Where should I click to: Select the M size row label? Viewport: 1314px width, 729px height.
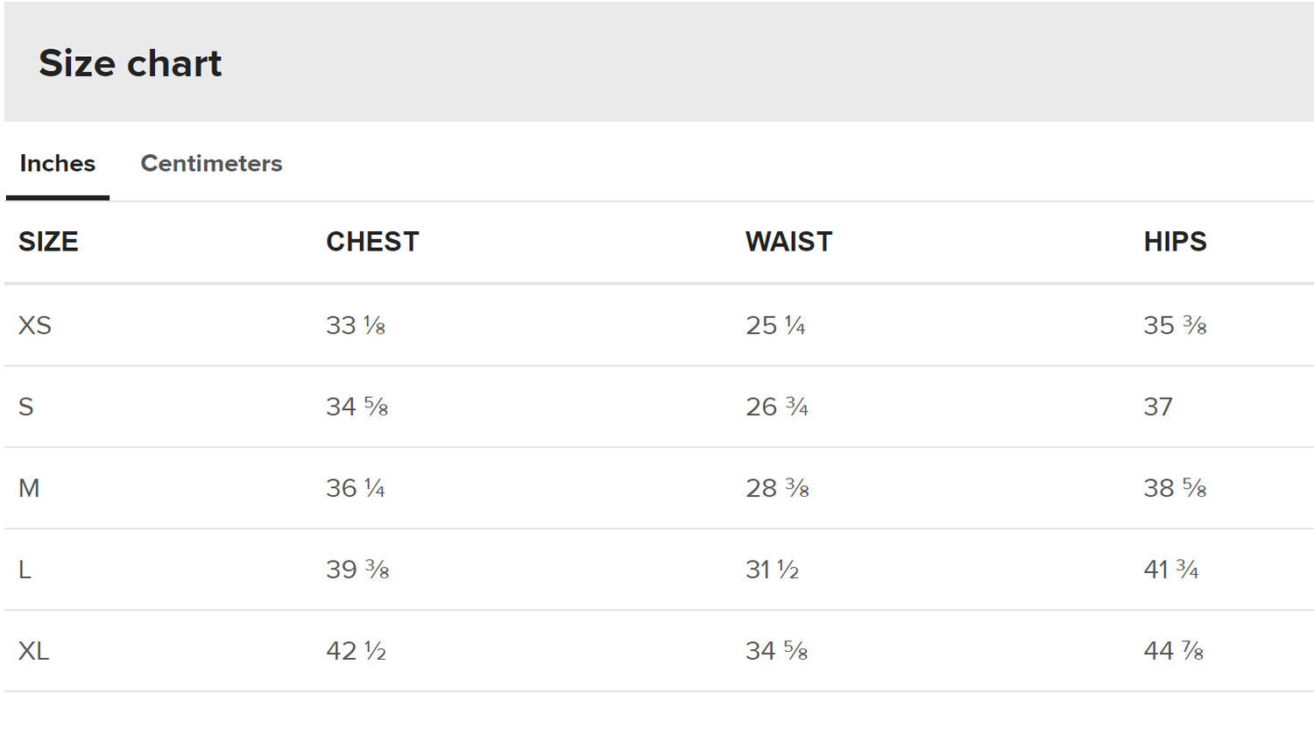pos(29,488)
